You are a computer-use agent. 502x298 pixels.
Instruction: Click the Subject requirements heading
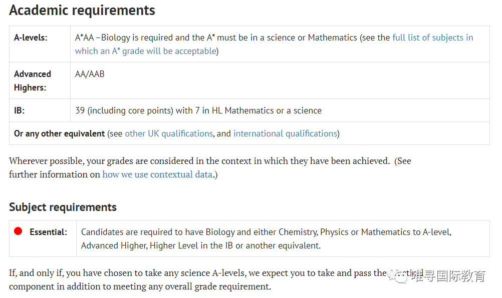[x=63, y=207]
